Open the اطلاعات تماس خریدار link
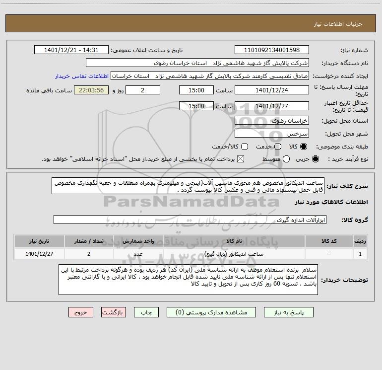Viewport: 382px width, 370px height. [x=82, y=76]
